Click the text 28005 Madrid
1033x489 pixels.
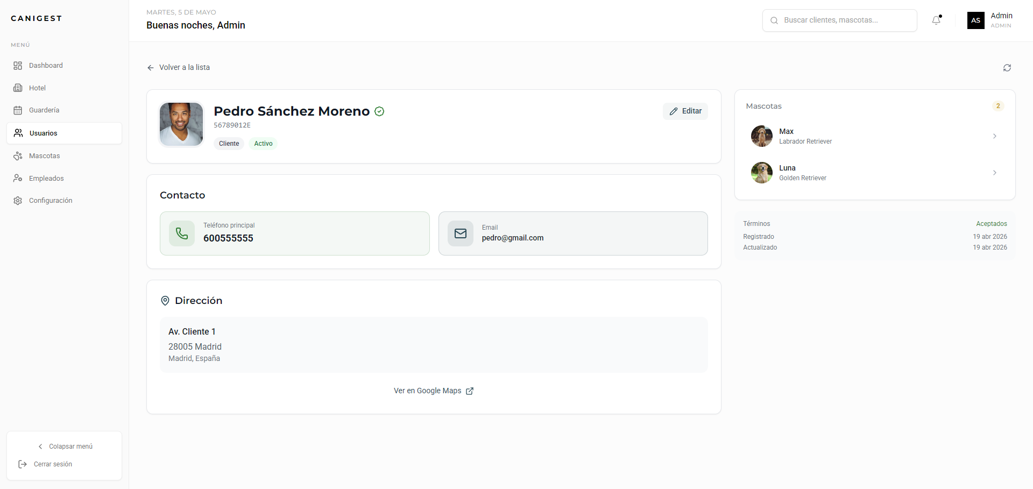[195, 347]
